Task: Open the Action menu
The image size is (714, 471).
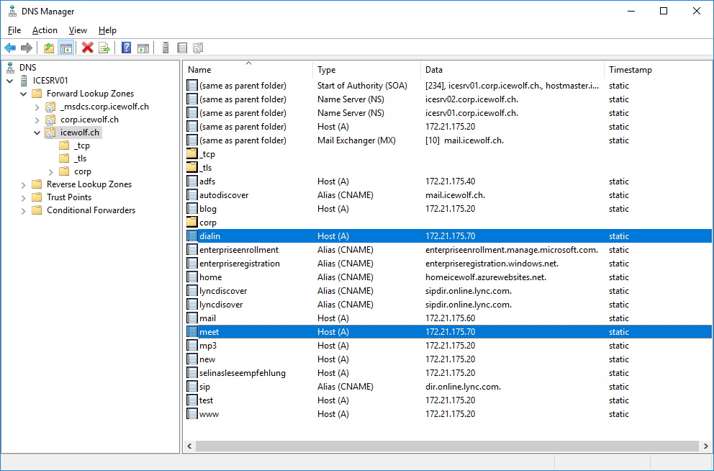Action: pos(45,30)
